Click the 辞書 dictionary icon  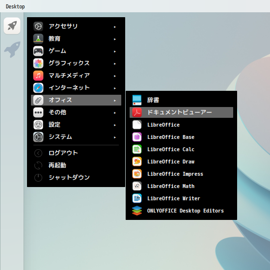click(137, 100)
